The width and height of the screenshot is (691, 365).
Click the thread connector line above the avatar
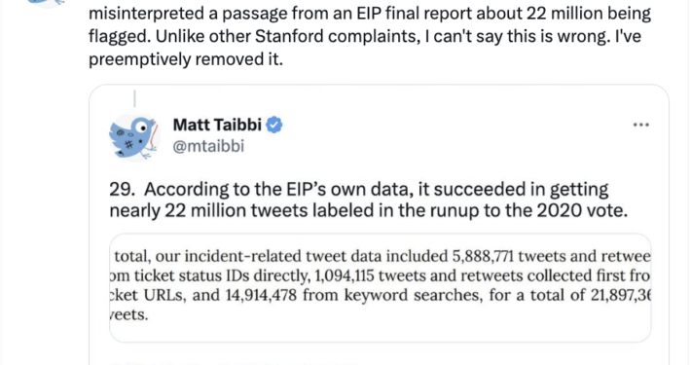pos(134,98)
